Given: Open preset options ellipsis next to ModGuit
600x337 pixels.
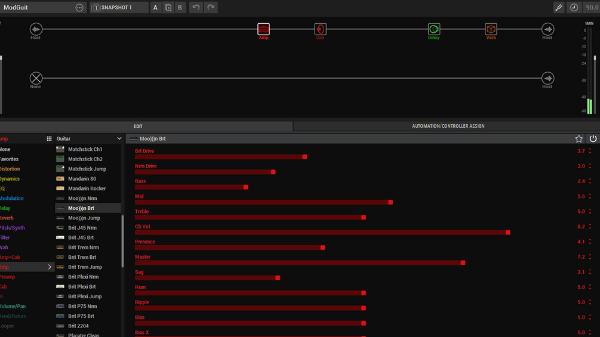Looking at the screenshot, I should point(79,8).
